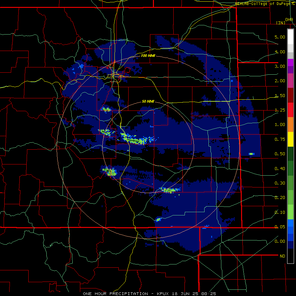Select the 1.00 scale label
Image resolution: width=296 pixels, height=296 pixels.
280,125
